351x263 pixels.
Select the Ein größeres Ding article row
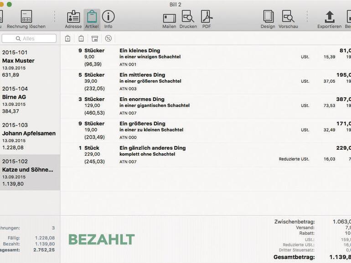pos(206,130)
